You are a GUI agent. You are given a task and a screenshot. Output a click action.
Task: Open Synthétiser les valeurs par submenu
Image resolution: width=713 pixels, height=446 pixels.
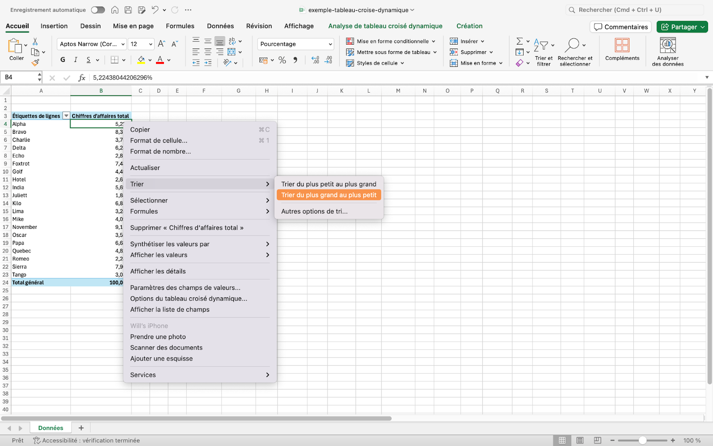point(200,244)
